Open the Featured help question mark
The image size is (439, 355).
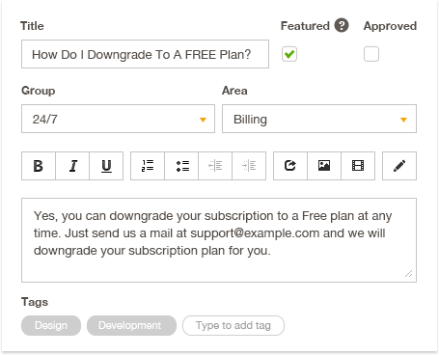[342, 25]
